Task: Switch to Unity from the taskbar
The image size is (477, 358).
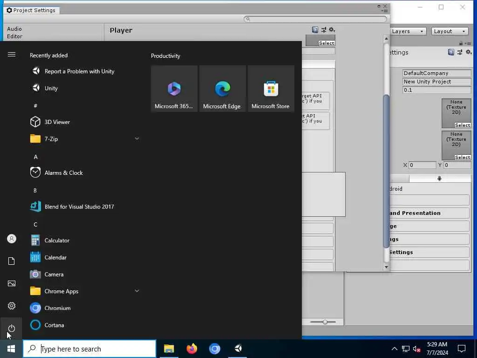Action: pos(238,349)
